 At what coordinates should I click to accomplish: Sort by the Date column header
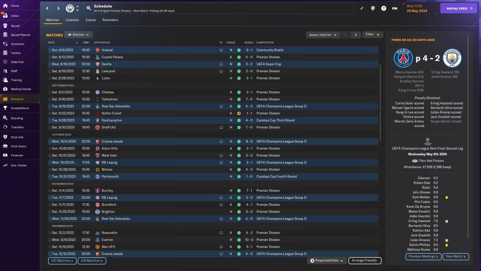(x=51, y=43)
